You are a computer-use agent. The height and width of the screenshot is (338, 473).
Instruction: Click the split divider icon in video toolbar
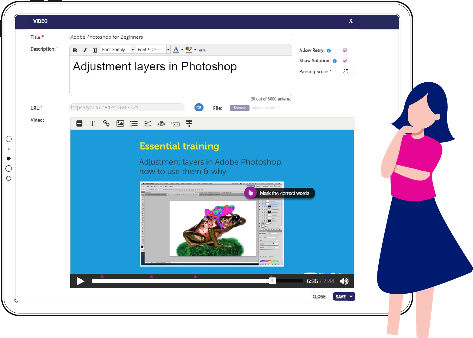(x=189, y=123)
